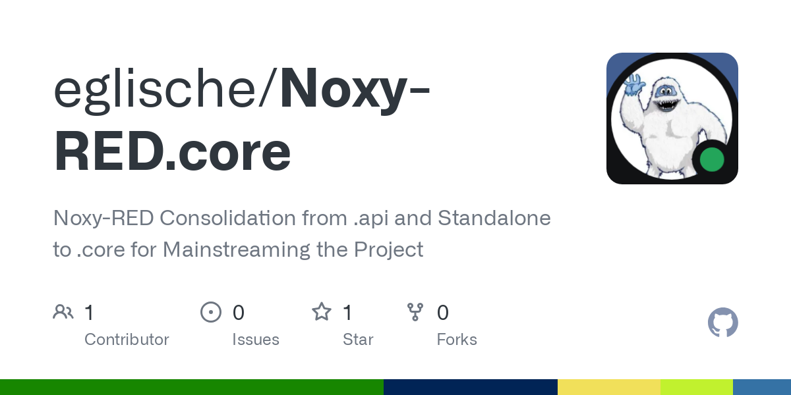
Task: Click the issues circle-dot icon
Action: point(210,312)
